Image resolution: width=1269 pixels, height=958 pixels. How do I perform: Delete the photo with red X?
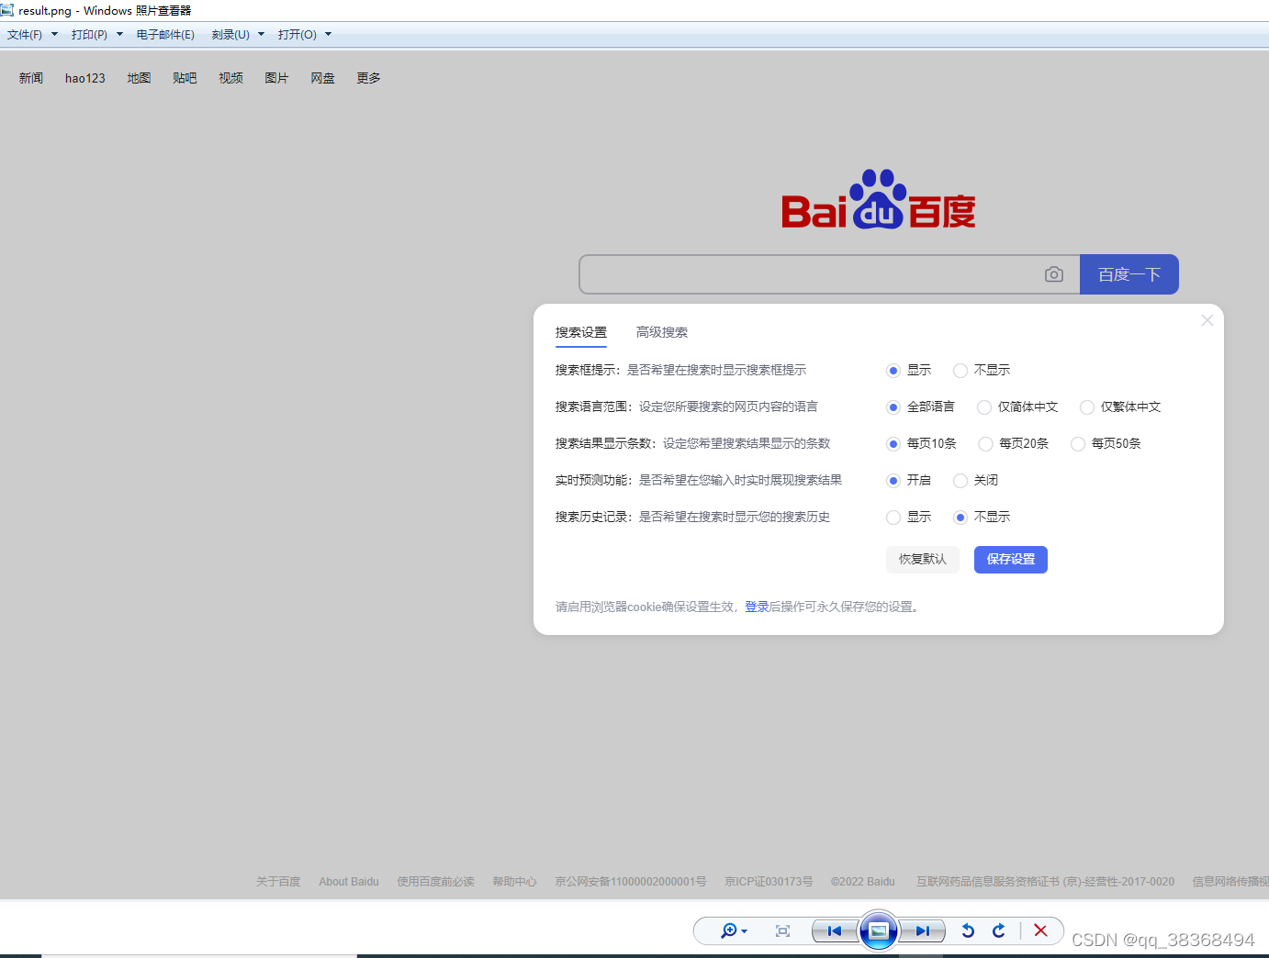[1040, 930]
